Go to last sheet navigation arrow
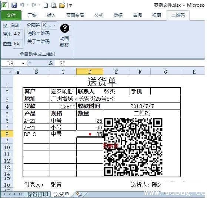207x198 pixels. [x=20, y=194]
